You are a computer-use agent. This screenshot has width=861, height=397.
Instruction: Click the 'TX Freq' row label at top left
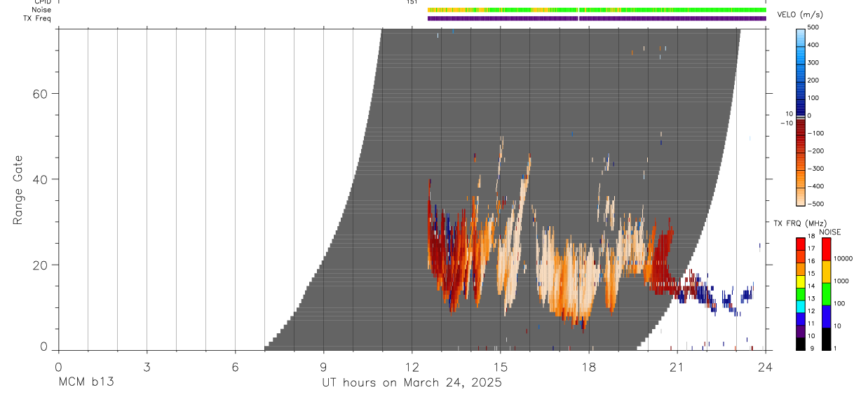click(x=37, y=18)
